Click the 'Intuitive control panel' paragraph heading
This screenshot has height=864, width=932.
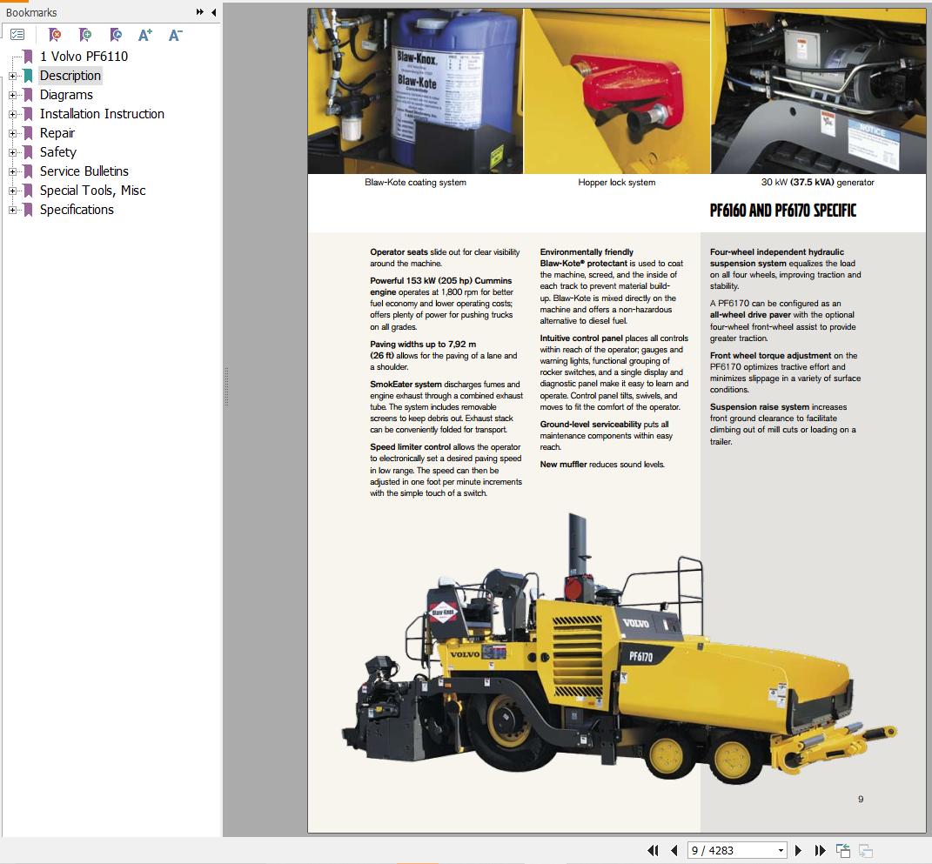(580, 338)
